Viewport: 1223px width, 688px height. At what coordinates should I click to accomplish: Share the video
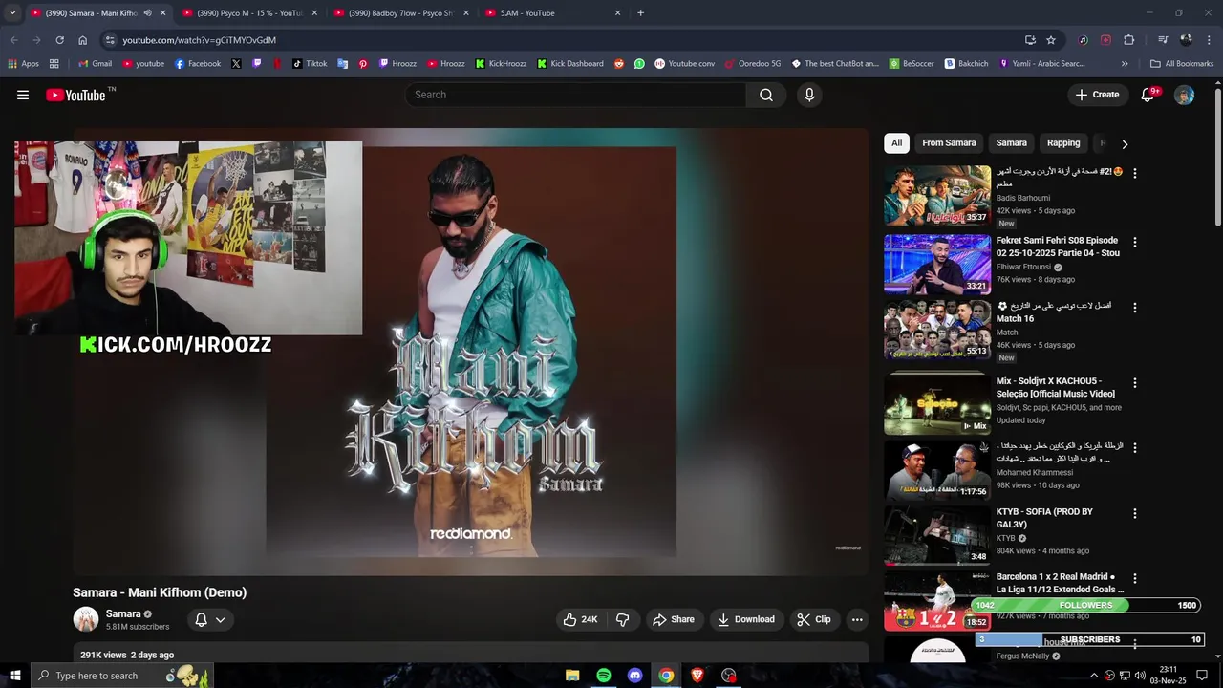674,619
